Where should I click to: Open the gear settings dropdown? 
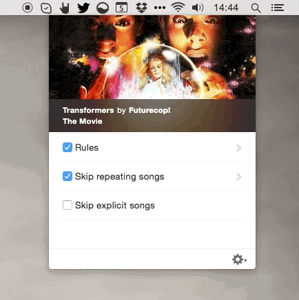239,259
